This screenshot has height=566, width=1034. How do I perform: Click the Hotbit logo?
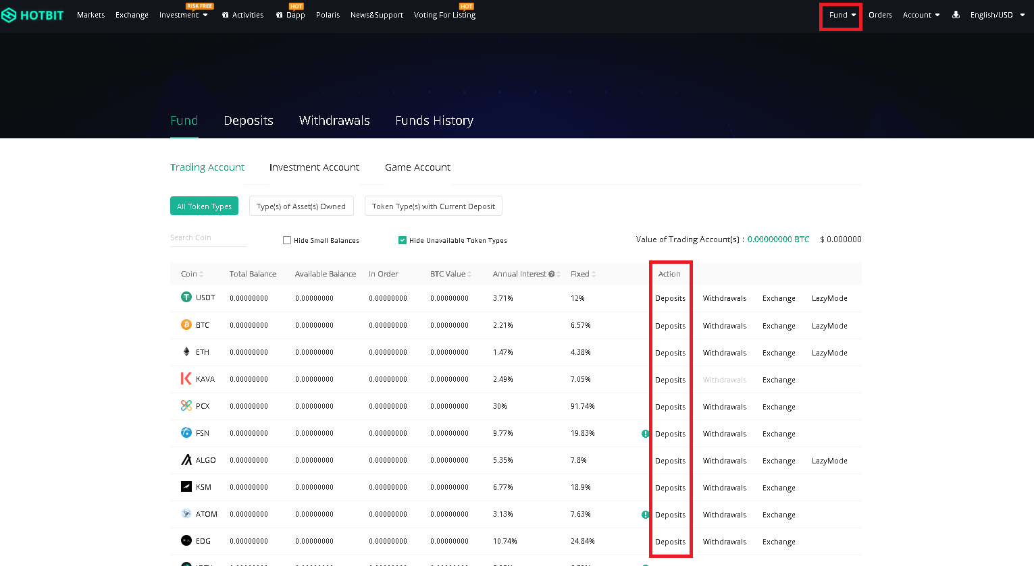coord(32,15)
